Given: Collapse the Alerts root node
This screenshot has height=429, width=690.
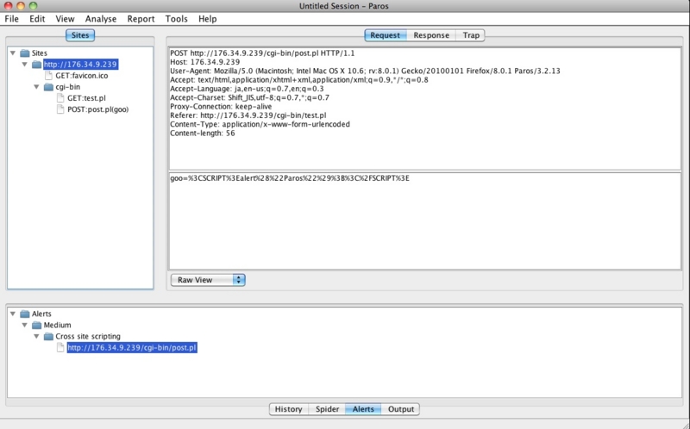Looking at the screenshot, I should click(13, 314).
